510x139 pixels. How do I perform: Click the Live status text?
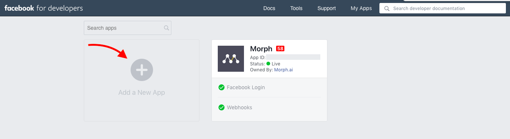click(x=276, y=64)
